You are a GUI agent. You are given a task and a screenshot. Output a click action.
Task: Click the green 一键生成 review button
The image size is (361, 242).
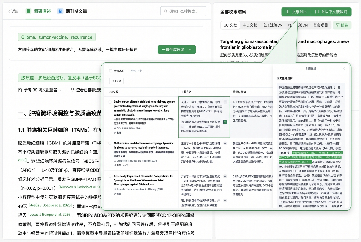coord(177,49)
